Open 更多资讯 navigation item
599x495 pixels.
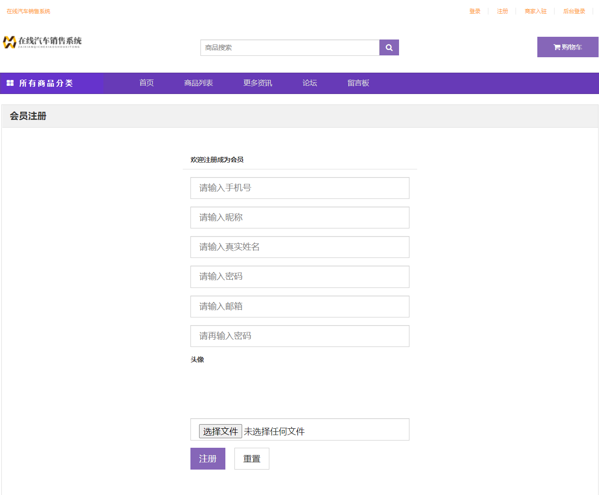click(258, 83)
